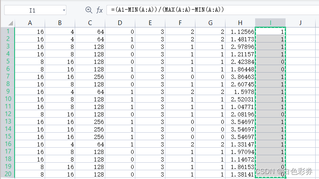Image resolution: width=319 pixels, height=179 pixels.
Task: Click cell H9 containing 1.5978
Action: [240, 91]
